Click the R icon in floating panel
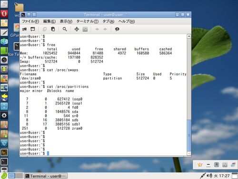 (x=217, y=165)
